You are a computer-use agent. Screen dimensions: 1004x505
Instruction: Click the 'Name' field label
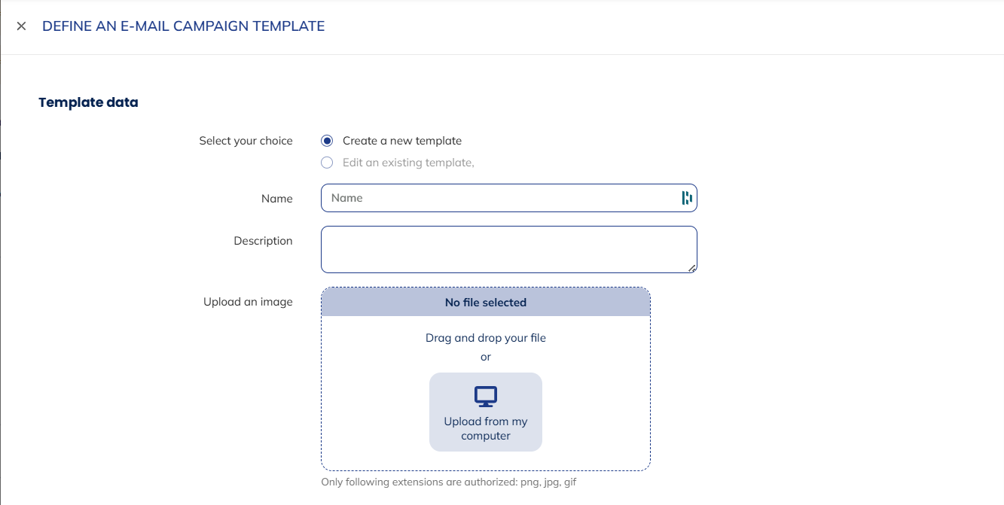click(276, 199)
